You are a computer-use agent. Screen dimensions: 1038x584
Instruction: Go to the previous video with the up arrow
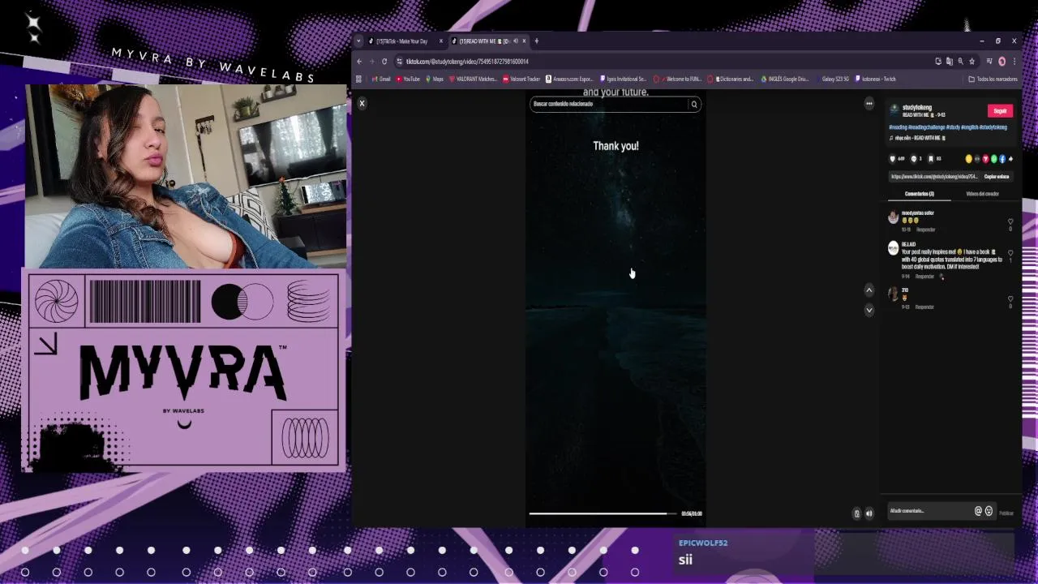(869, 290)
